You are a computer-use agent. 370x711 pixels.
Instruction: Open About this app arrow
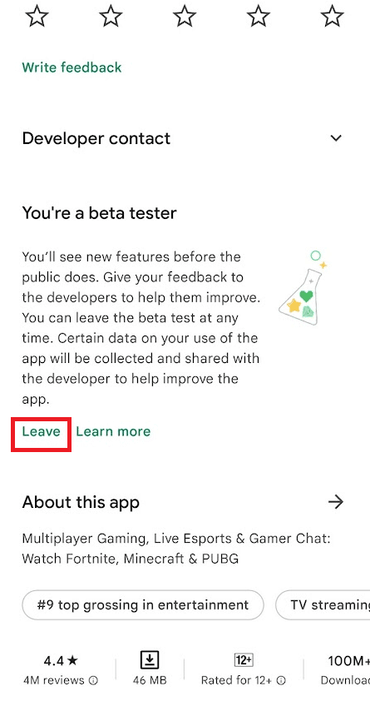click(x=336, y=502)
